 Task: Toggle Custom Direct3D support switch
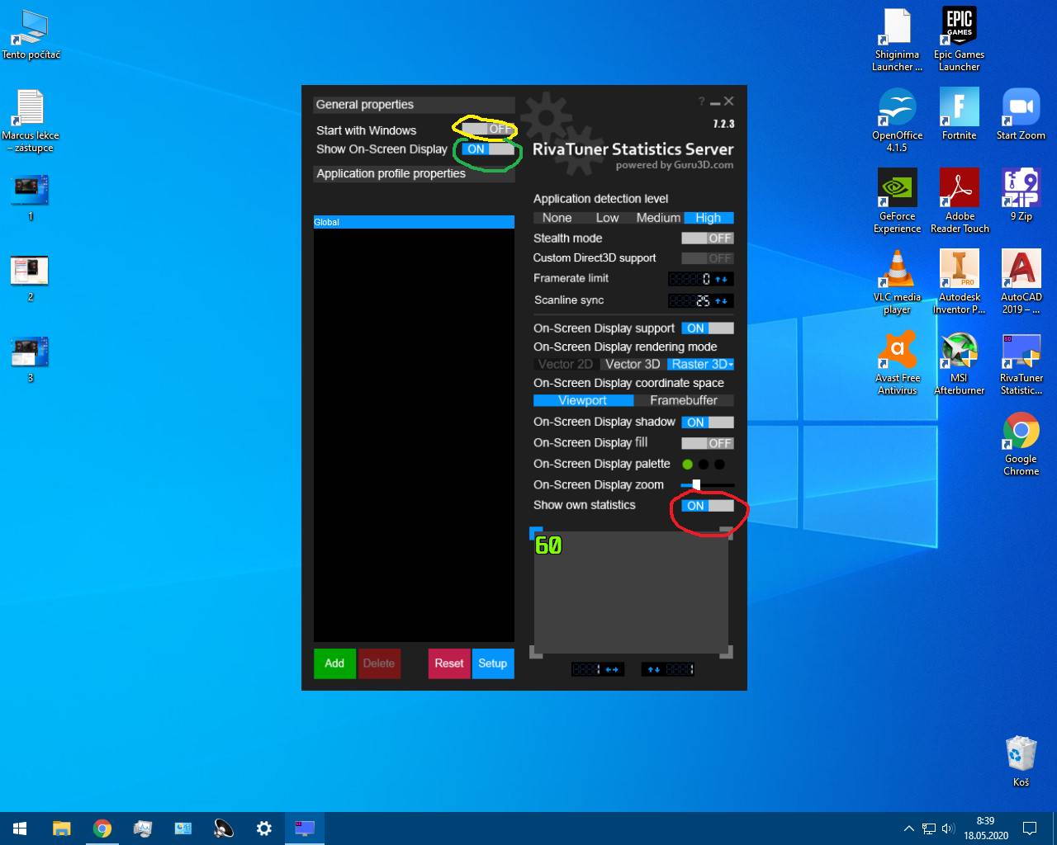(x=708, y=258)
